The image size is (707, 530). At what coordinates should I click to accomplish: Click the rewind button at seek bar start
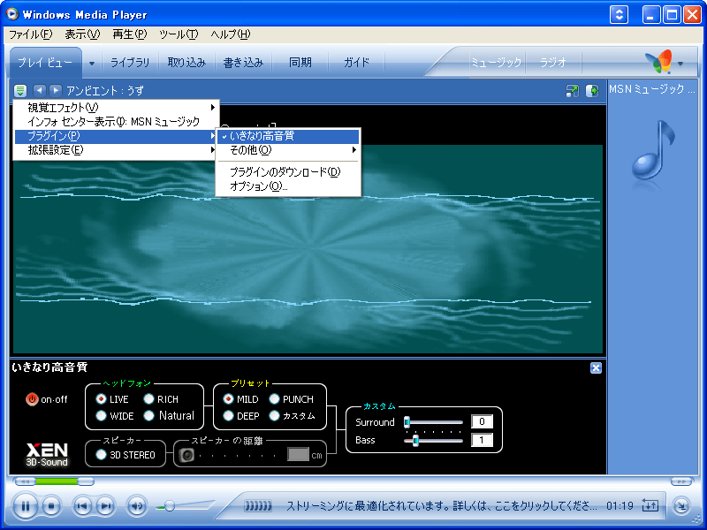[x=25, y=481]
